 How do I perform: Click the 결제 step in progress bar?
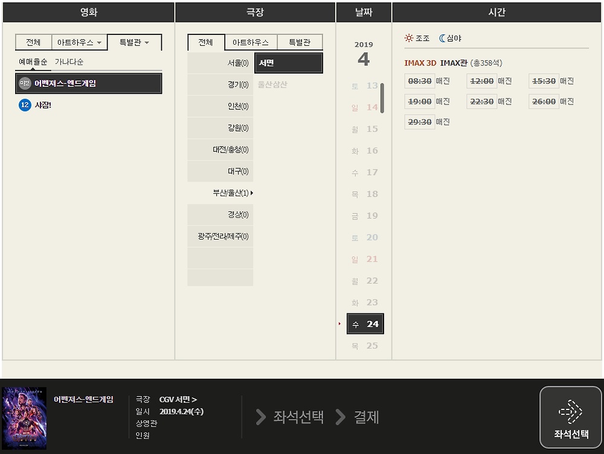tap(367, 417)
